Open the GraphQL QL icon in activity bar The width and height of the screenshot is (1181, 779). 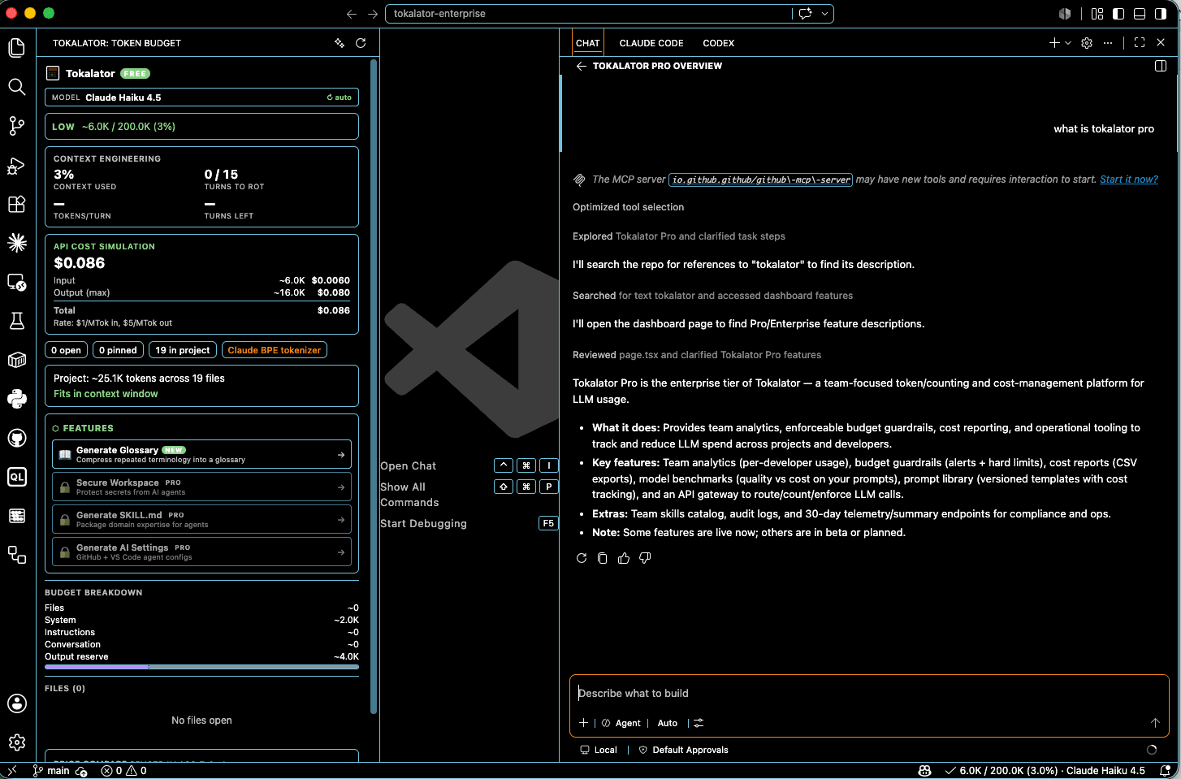pos(17,477)
